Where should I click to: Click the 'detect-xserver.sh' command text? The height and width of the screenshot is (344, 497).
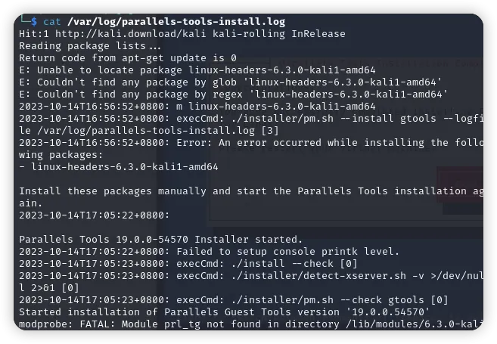click(x=318, y=276)
